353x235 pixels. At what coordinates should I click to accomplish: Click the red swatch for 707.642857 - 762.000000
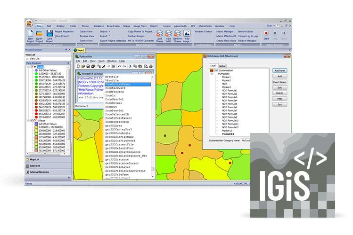point(36,117)
